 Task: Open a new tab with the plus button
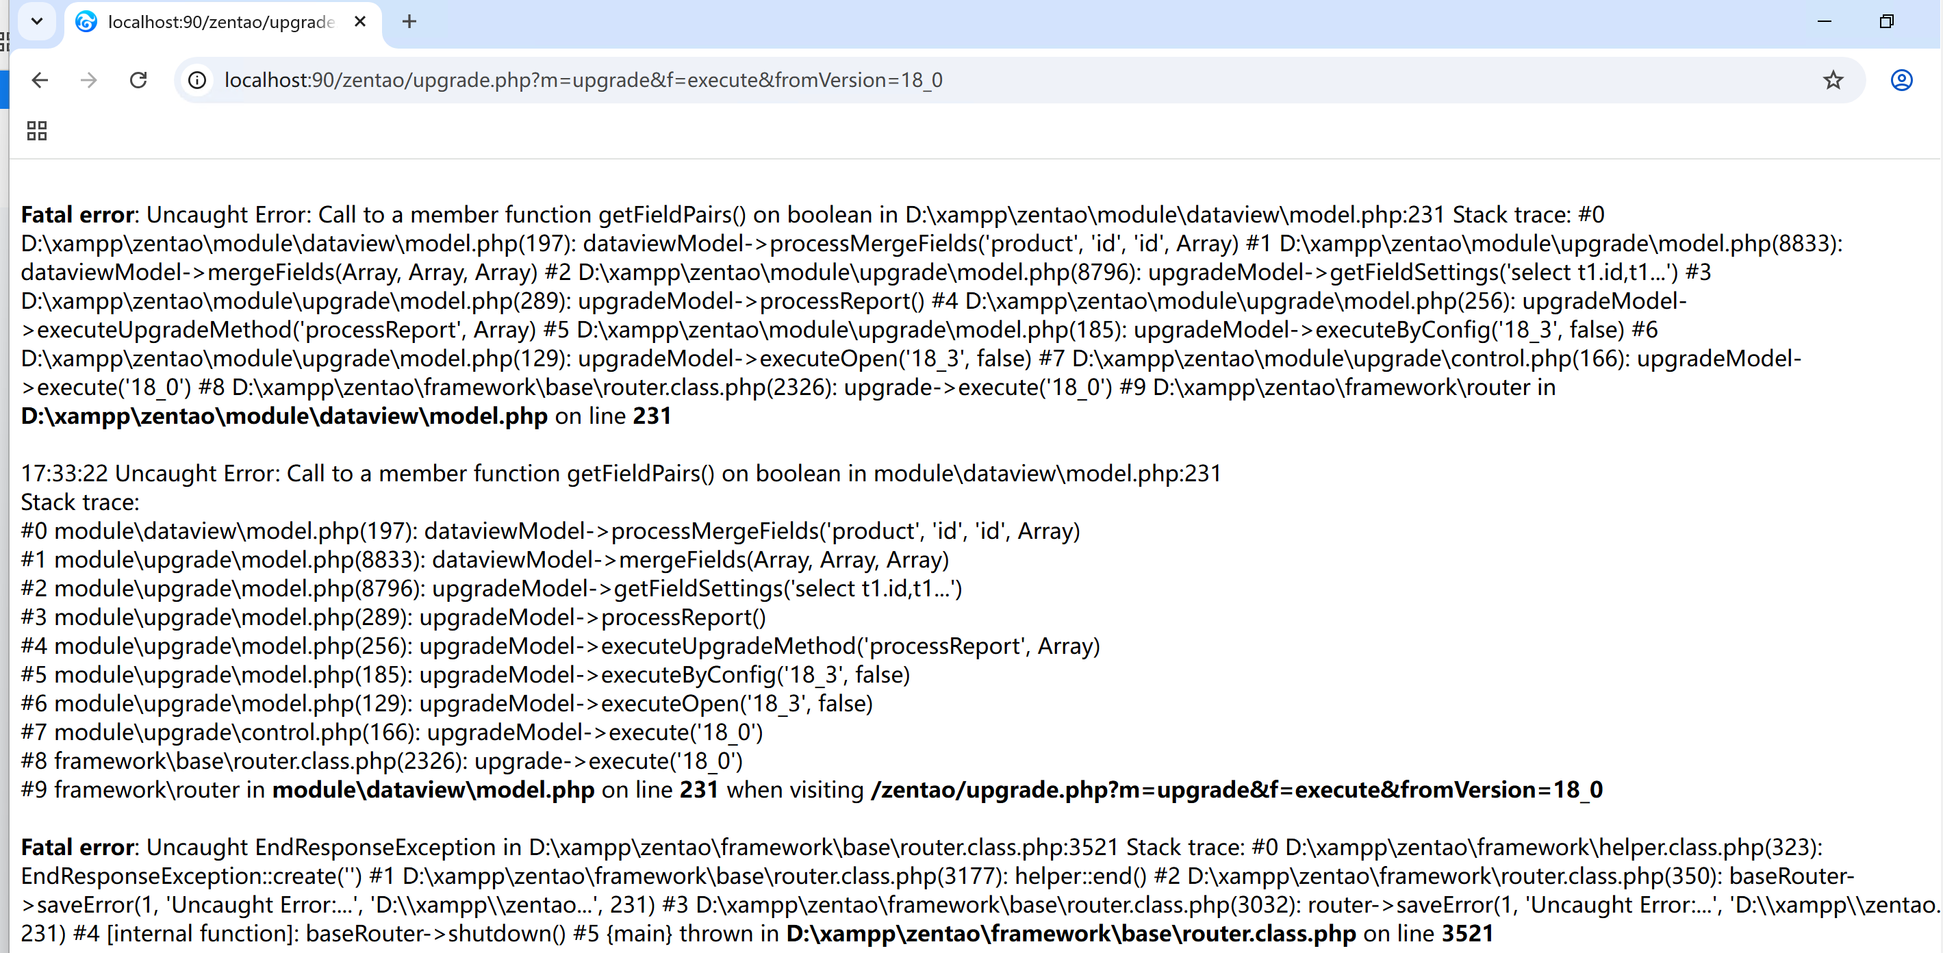tap(409, 22)
